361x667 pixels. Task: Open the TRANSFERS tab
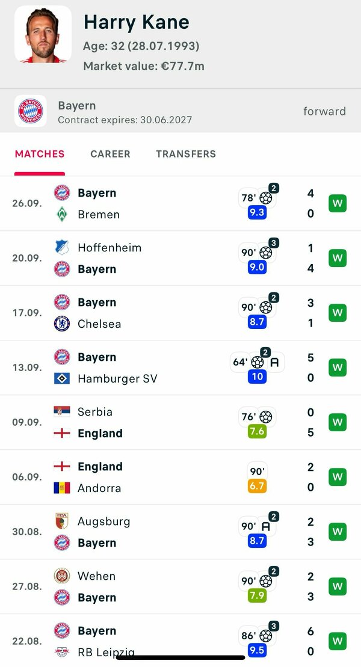pos(186,154)
